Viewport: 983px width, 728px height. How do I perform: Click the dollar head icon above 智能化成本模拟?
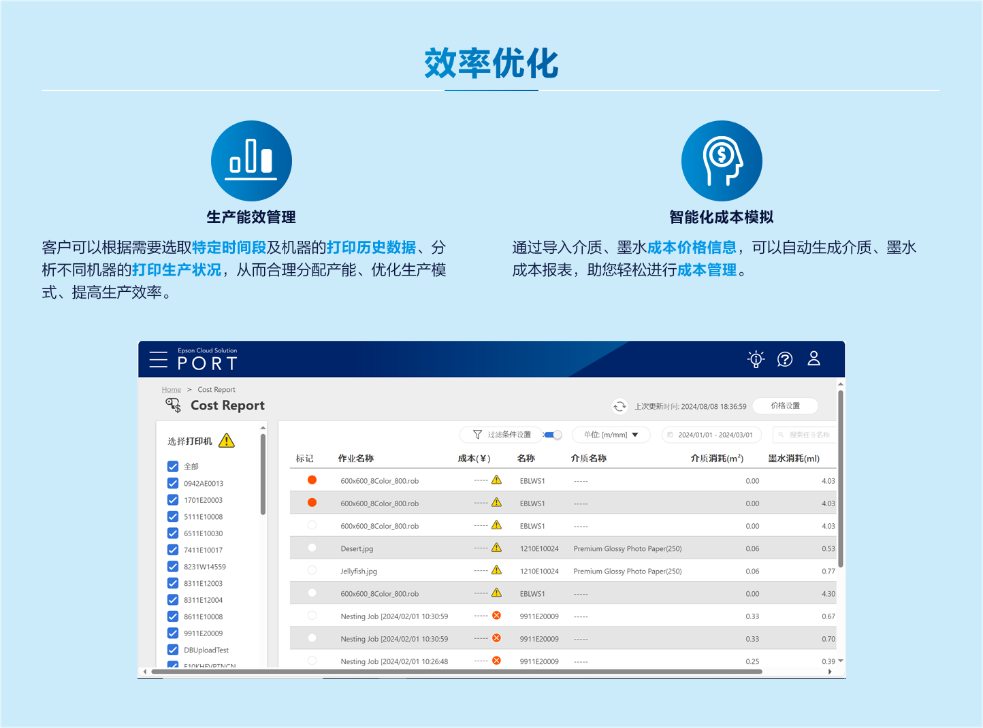point(722,161)
